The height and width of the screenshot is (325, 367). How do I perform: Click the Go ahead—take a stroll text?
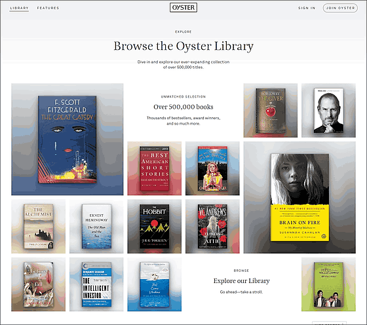point(241,292)
